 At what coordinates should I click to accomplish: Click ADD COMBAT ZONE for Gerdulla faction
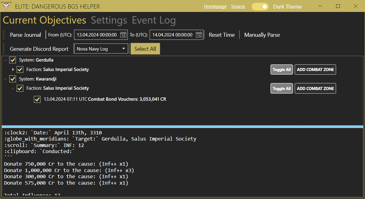coord(315,69)
